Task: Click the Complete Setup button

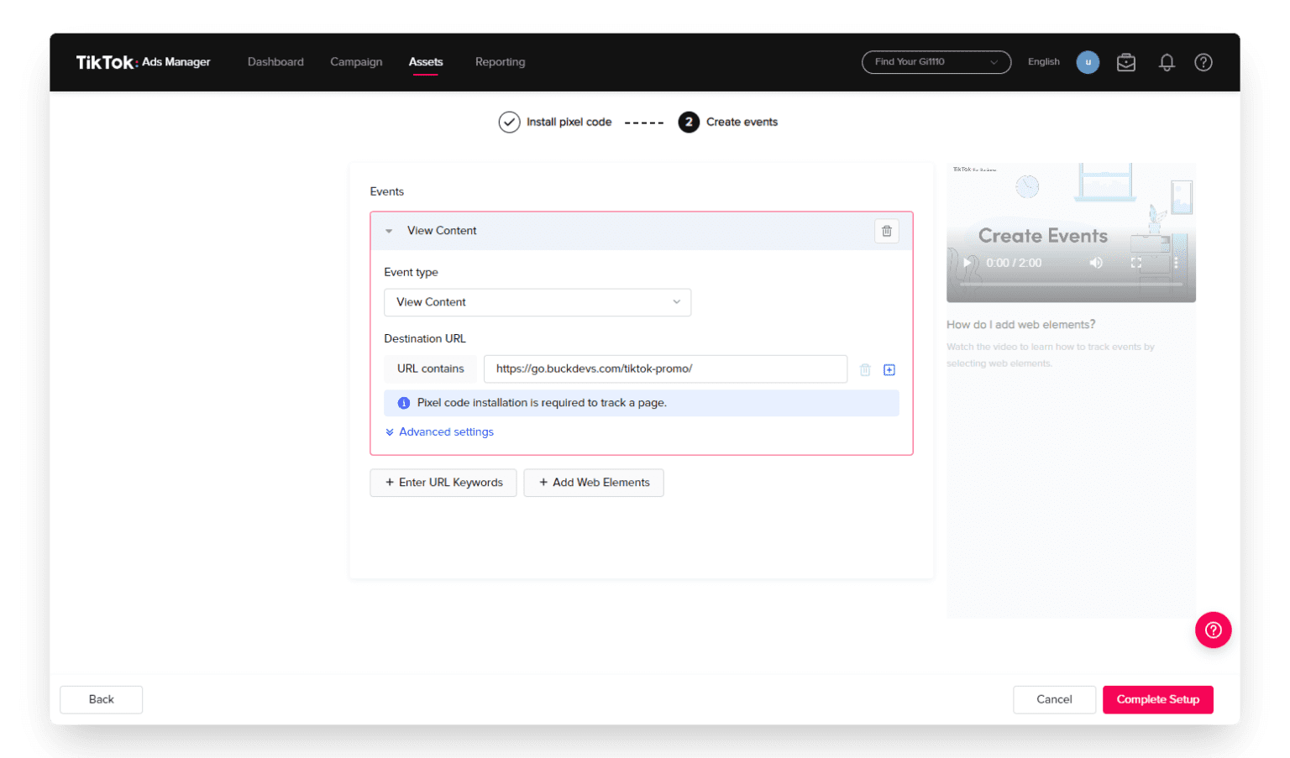Action: coord(1158,699)
